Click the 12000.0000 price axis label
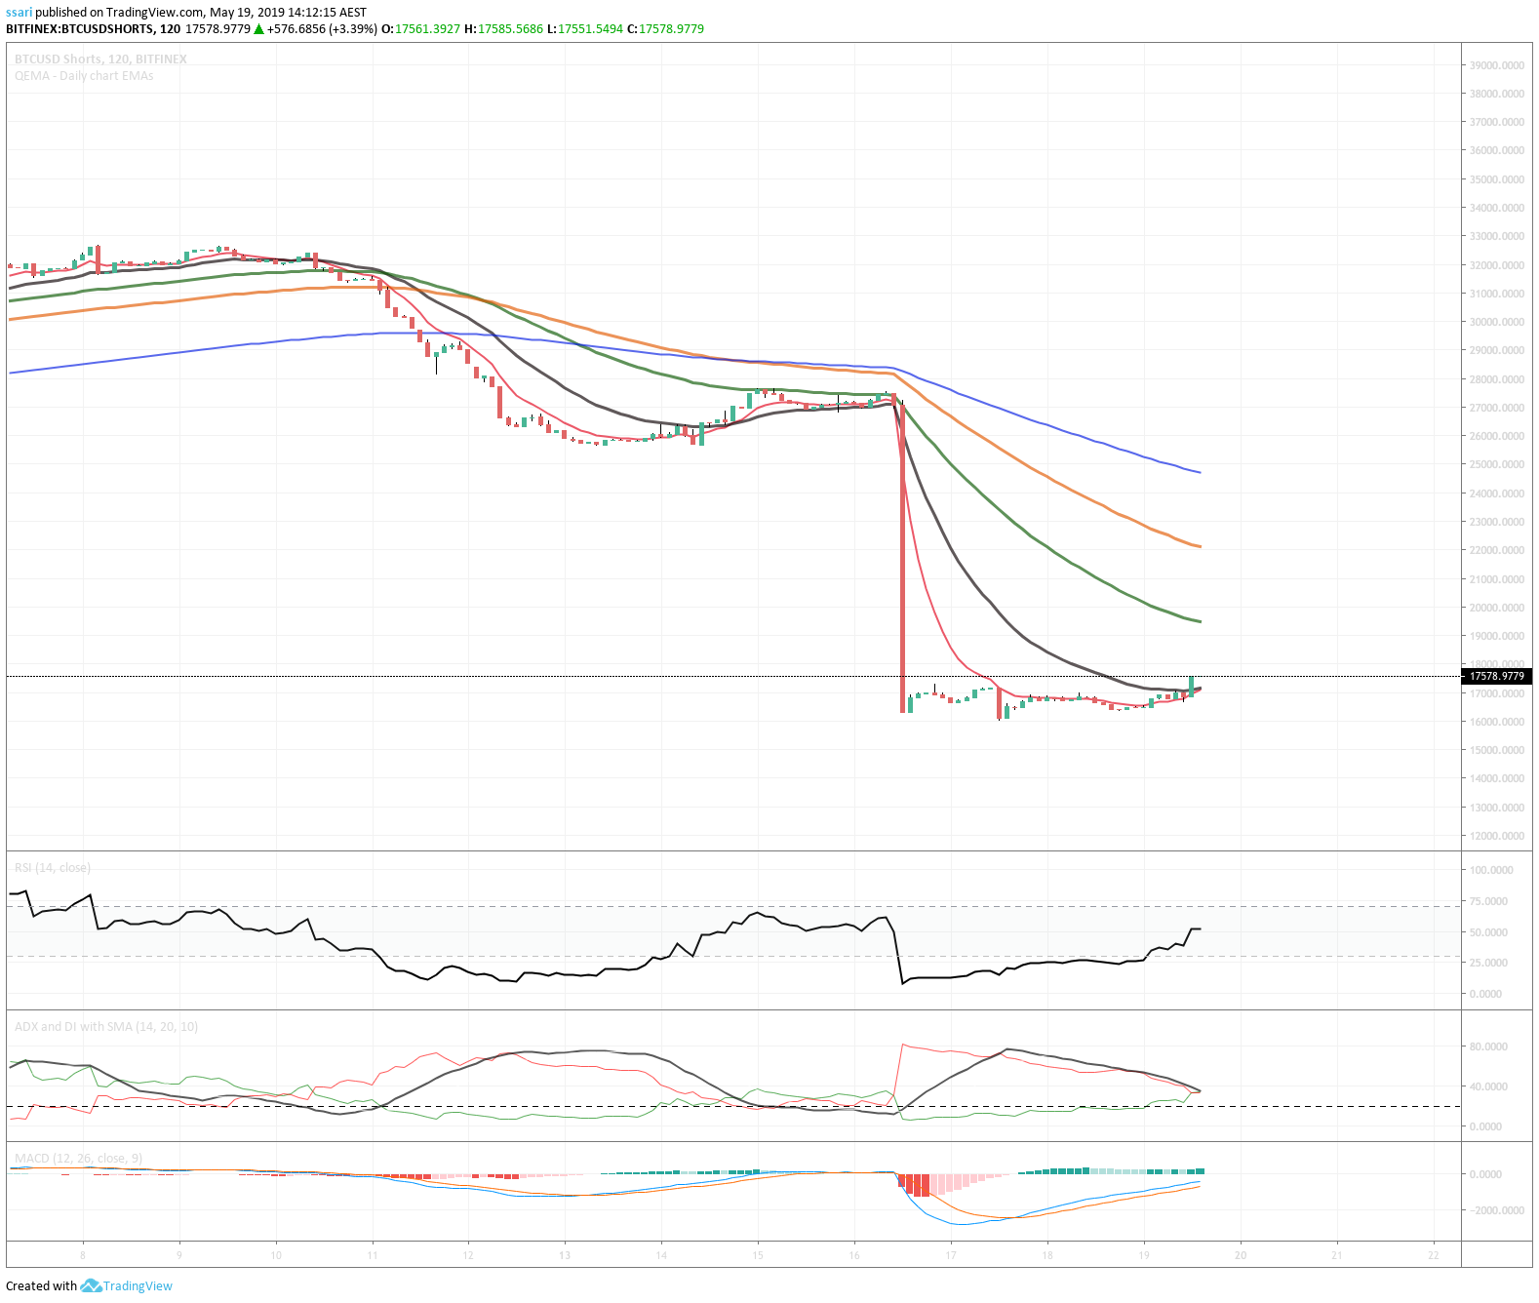 click(x=1497, y=836)
